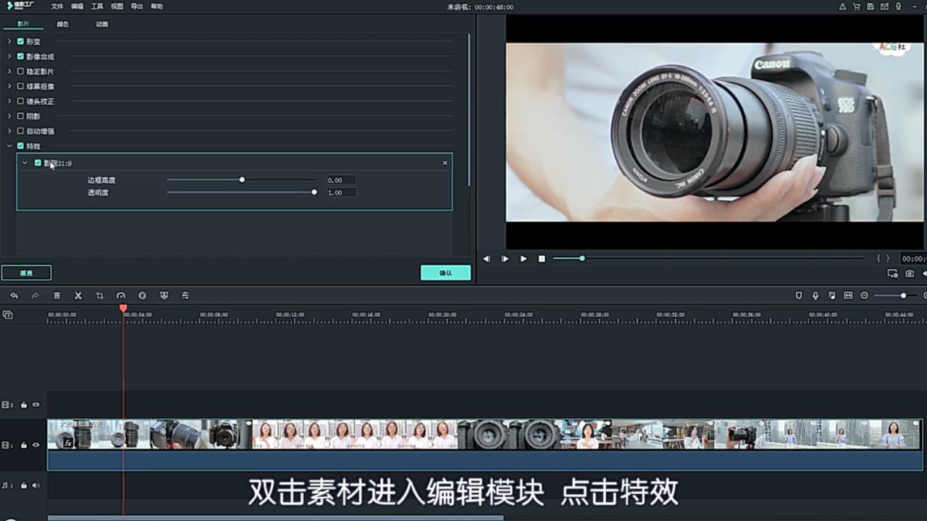Open the speed gauge icon
This screenshot has height=521, width=927.
[121, 295]
